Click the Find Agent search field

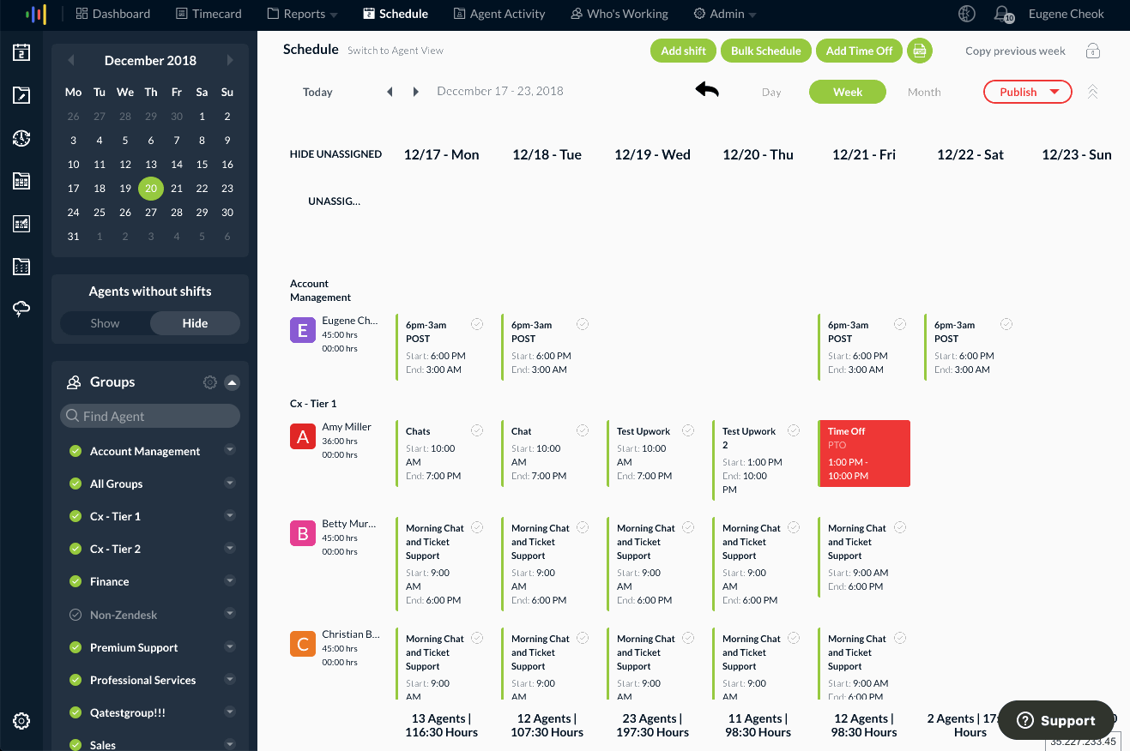click(x=150, y=416)
